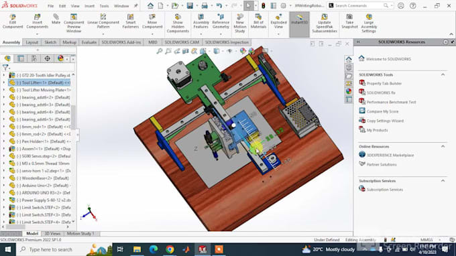The image size is (456, 256).
Task: Select the Move Component tool
Action: coord(152,21)
